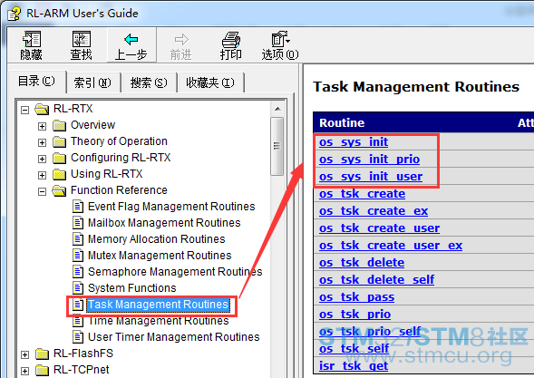Click the Print (打印) toolbar icon
The image size is (534, 378).
coord(231,39)
